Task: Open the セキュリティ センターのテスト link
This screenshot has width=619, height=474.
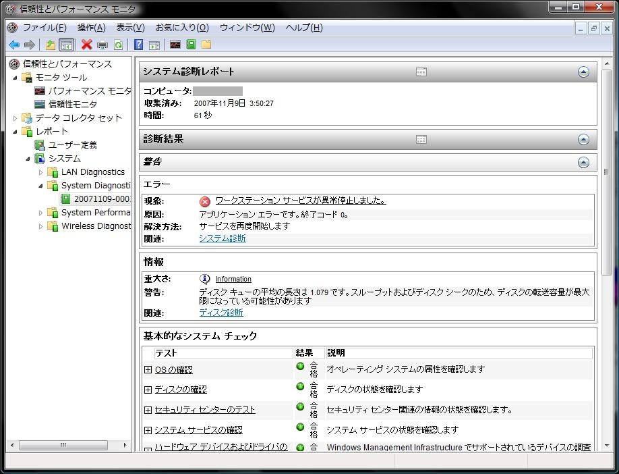Action: pos(205,410)
